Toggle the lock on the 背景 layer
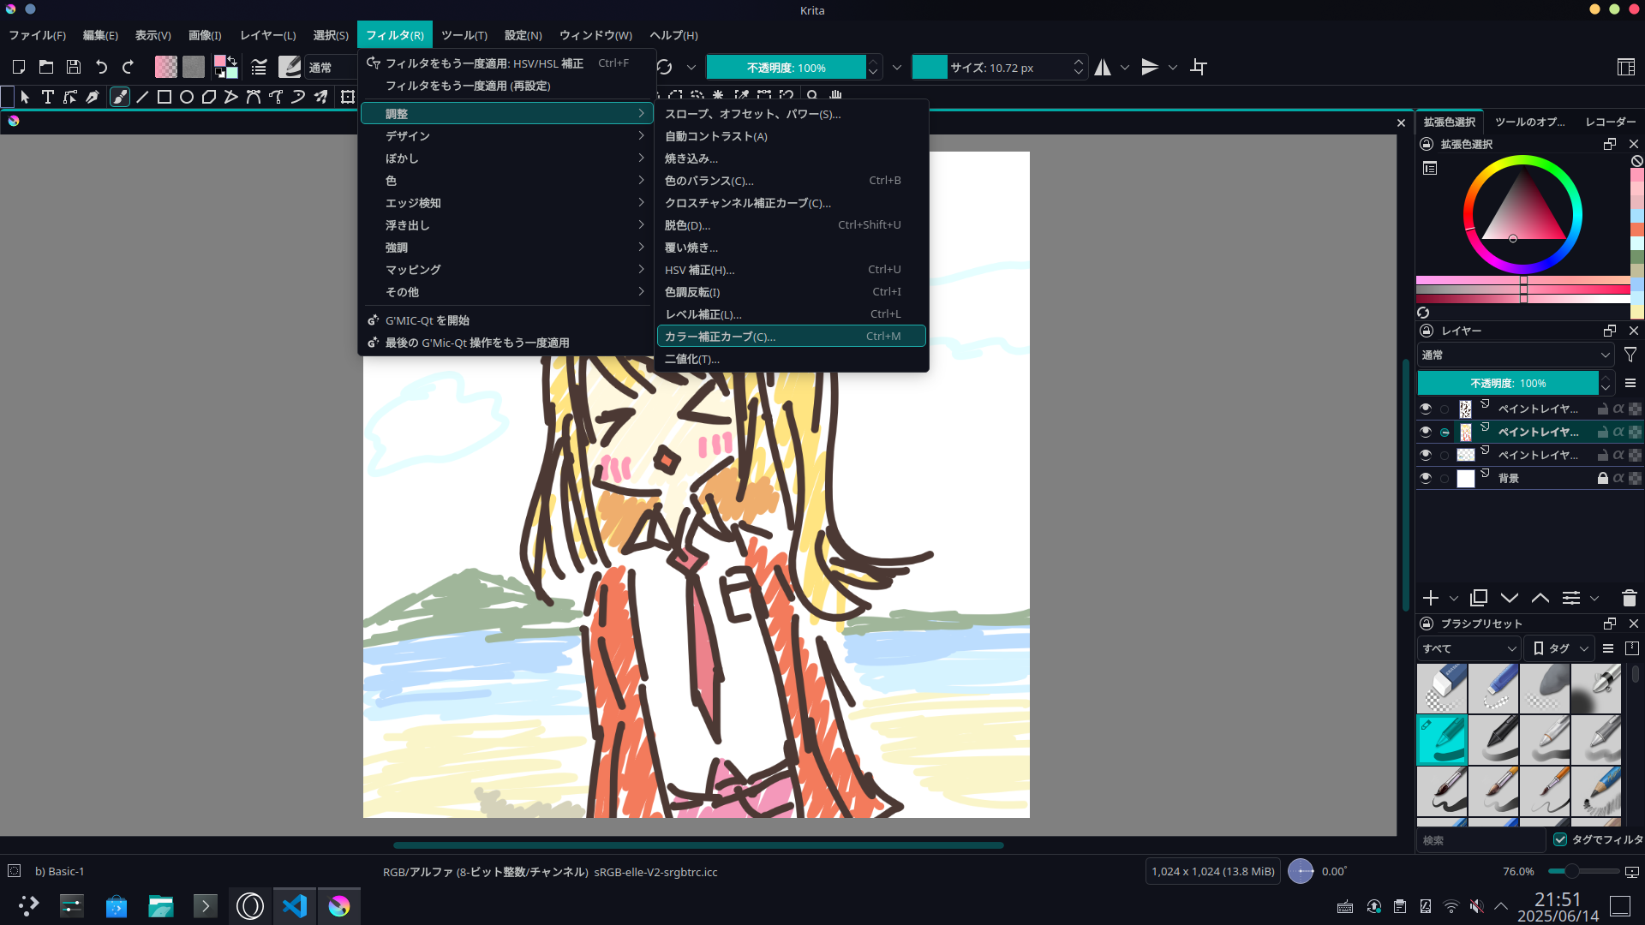Screen dimensions: 1645x925 coord(1602,478)
